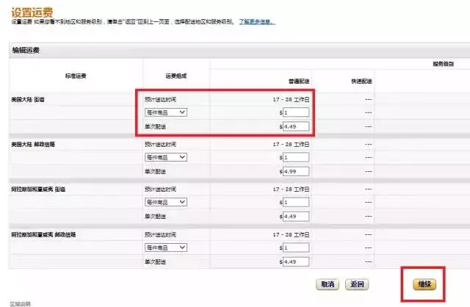The image size is (470, 307).
Task: Click 17 - 28 工作日 for 美国大陆 邮政信箱
Action: coord(291,144)
